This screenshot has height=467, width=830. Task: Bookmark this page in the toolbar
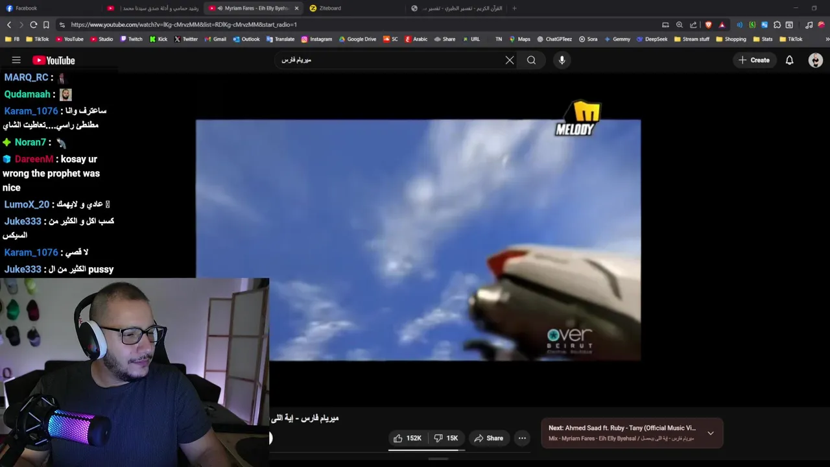click(46, 25)
